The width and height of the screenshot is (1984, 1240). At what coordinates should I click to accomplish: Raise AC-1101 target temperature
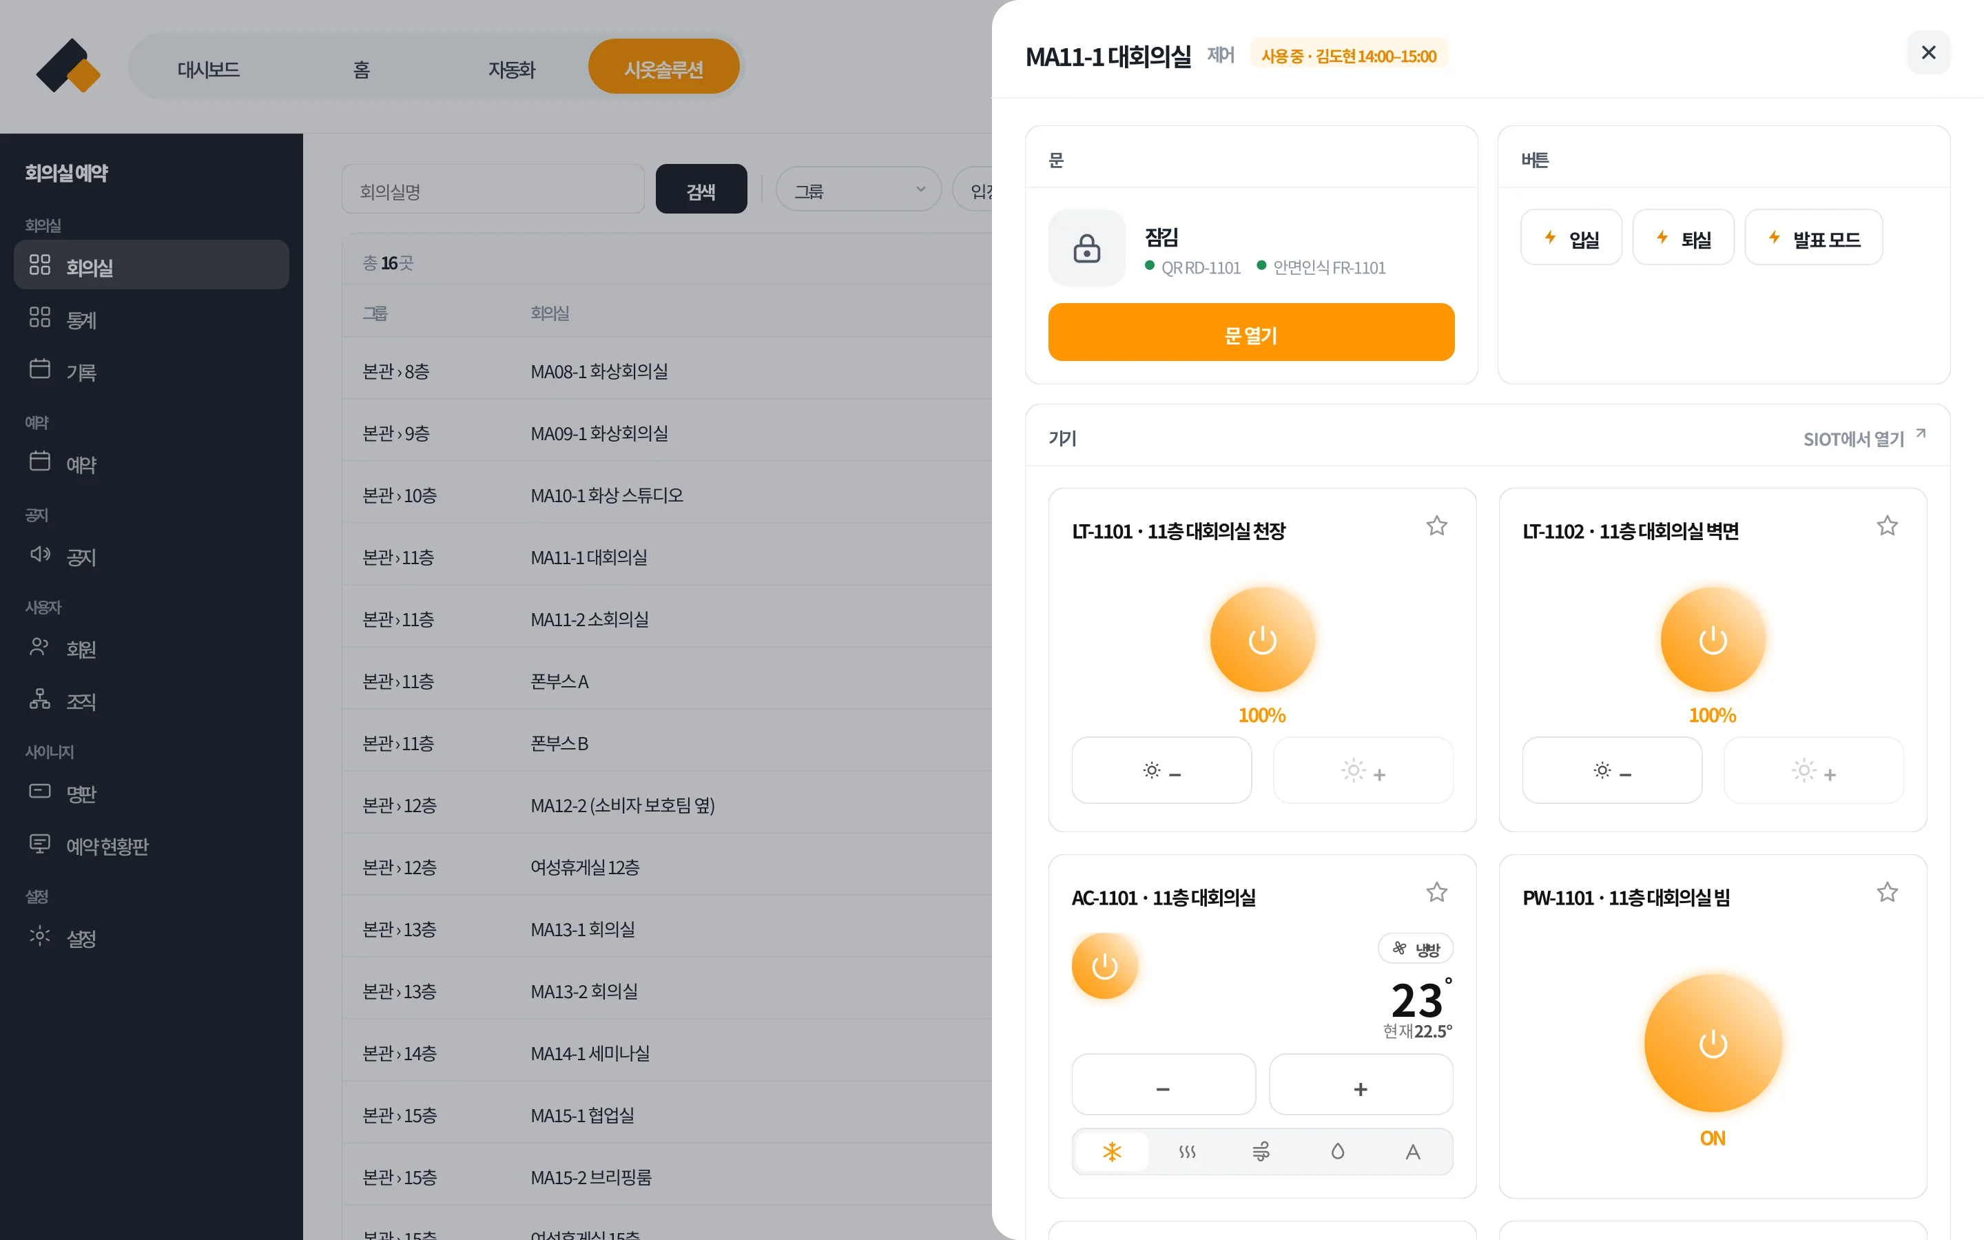(x=1361, y=1085)
